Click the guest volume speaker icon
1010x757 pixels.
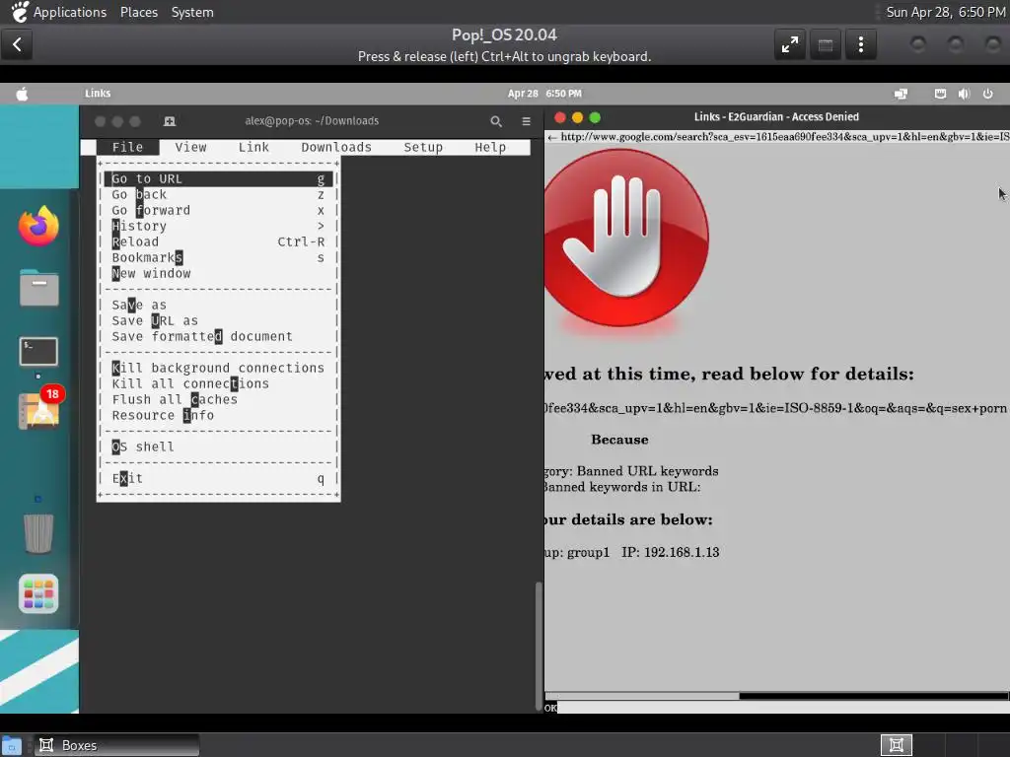964,94
